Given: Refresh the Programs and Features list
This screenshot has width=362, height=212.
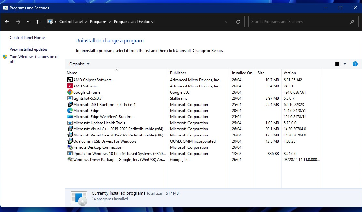Looking at the screenshot, I should point(238,22).
